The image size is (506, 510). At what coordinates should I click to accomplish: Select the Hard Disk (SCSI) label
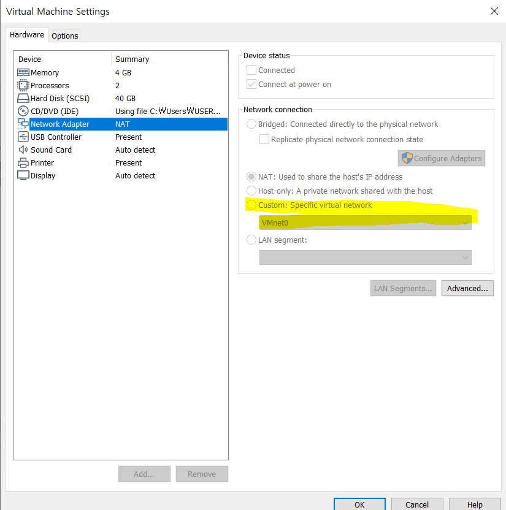pyautogui.click(x=60, y=99)
